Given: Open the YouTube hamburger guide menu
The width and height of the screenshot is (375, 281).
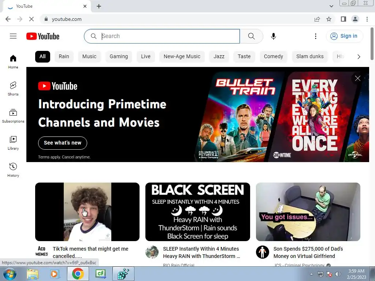Looking at the screenshot, I should point(13,36).
